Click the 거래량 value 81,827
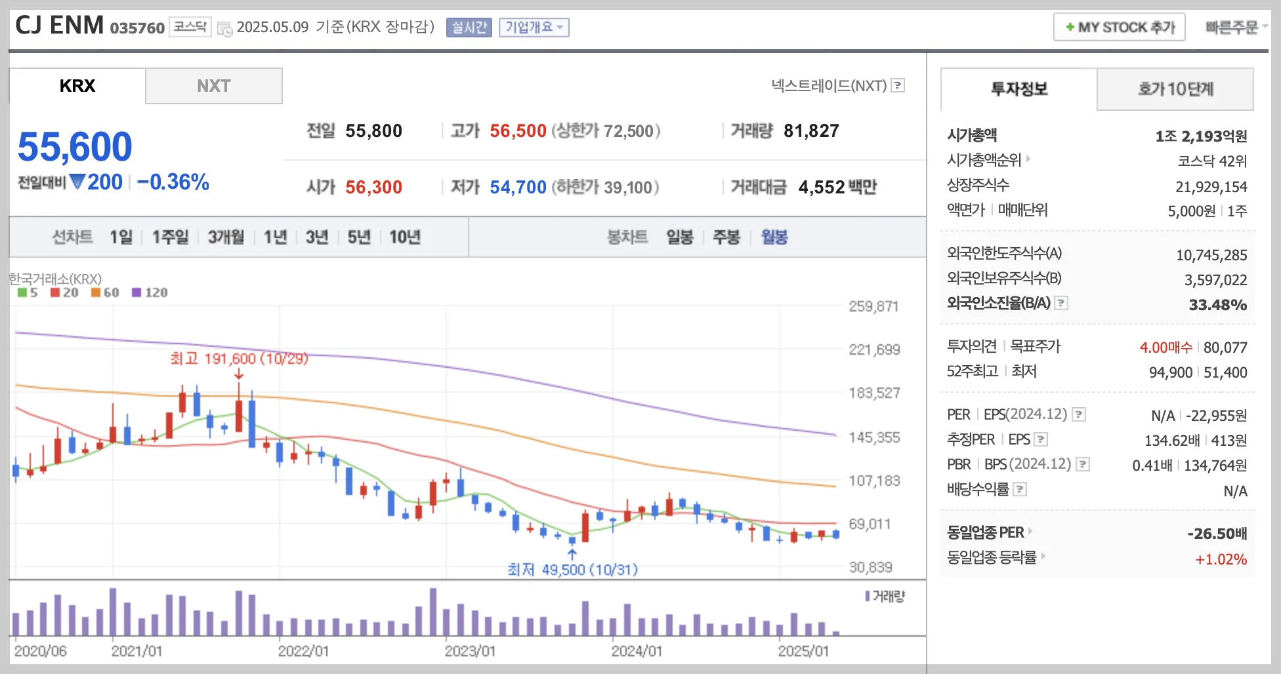Viewport: 1281px width, 674px height. (811, 131)
